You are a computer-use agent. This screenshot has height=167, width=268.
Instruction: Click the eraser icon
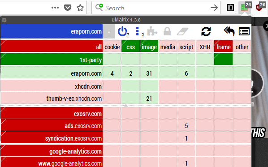pyautogui.click(x=182, y=32)
